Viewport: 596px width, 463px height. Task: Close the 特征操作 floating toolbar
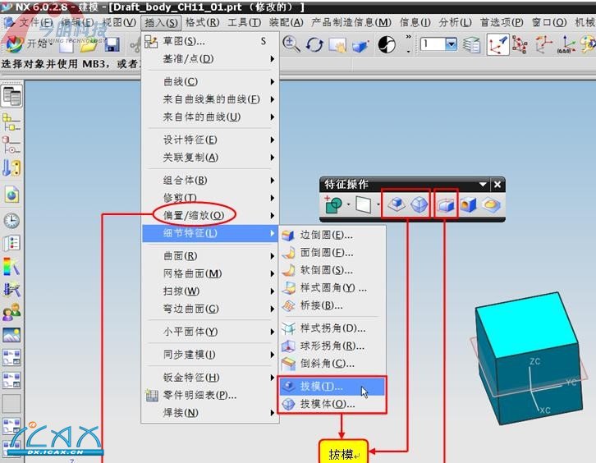click(497, 185)
